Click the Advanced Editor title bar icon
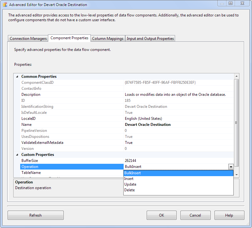The width and height of the screenshot is (252, 228). (x=5, y=4)
